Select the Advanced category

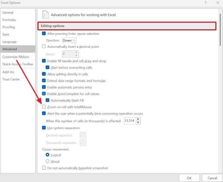[18, 49]
